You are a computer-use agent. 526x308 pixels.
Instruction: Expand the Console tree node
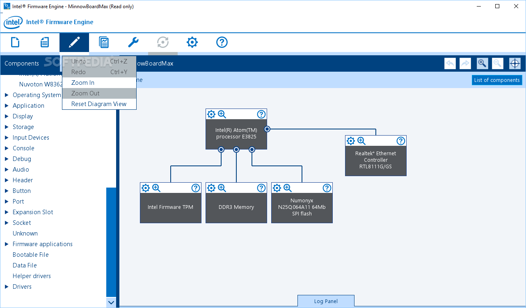click(x=7, y=148)
